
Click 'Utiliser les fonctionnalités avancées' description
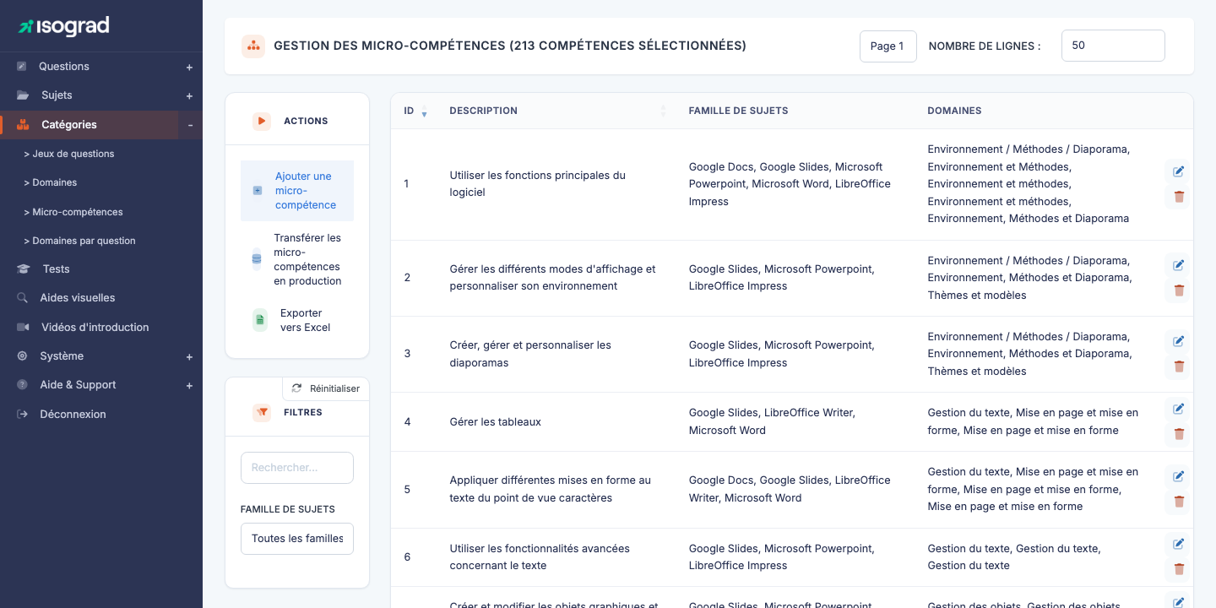(x=540, y=557)
